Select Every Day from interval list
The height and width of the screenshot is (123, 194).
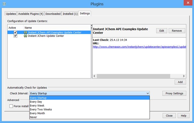[36, 102]
